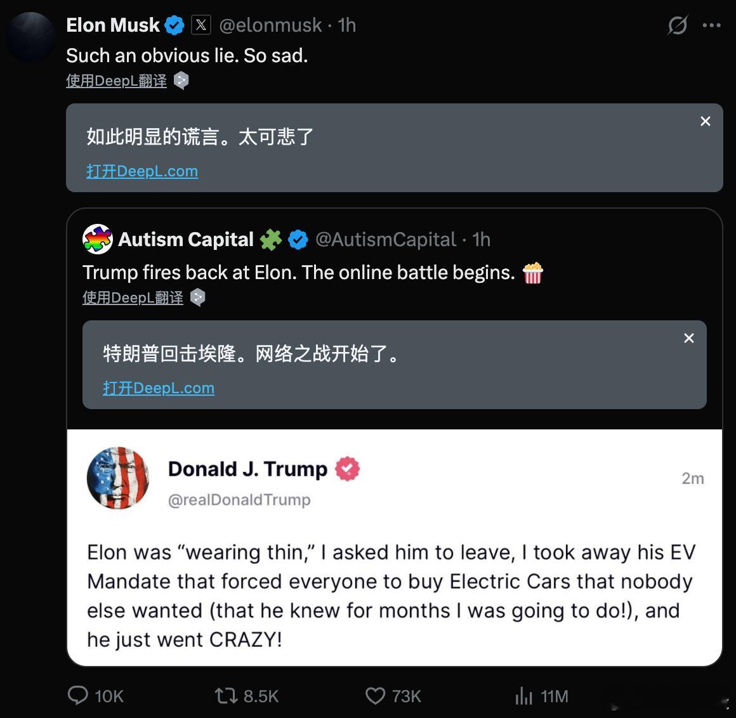736x718 pixels.
Task: Repost the tweet via the 8.5K retweet icon
Action: (x=227, y=695)
